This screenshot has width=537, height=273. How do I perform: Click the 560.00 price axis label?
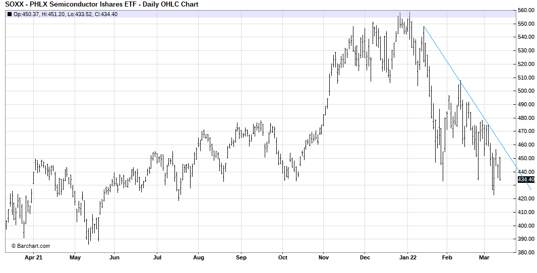click(x=526, y=10)
